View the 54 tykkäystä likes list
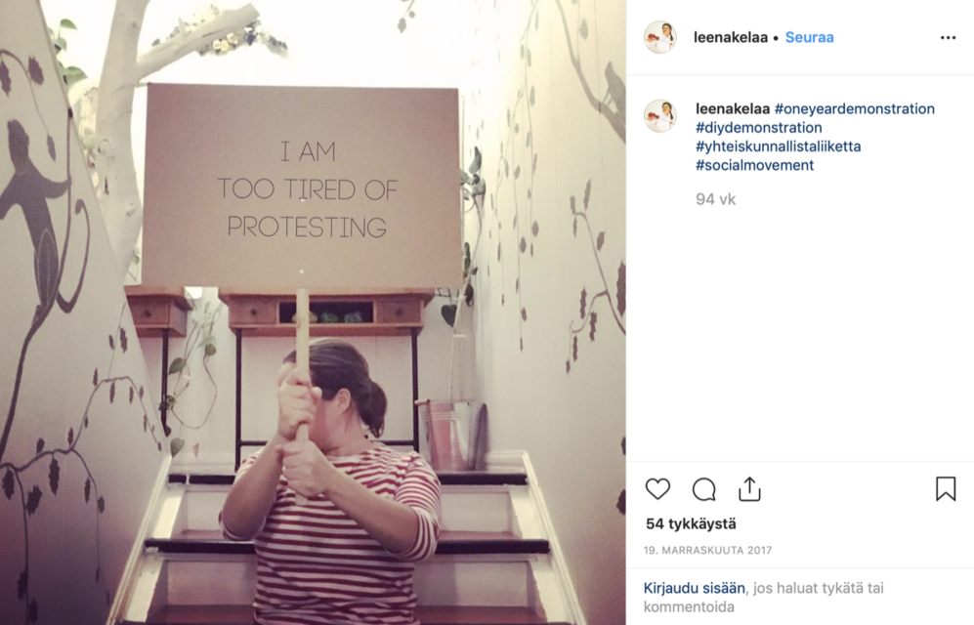Viewport: 974px width, 625px height. 691,523
